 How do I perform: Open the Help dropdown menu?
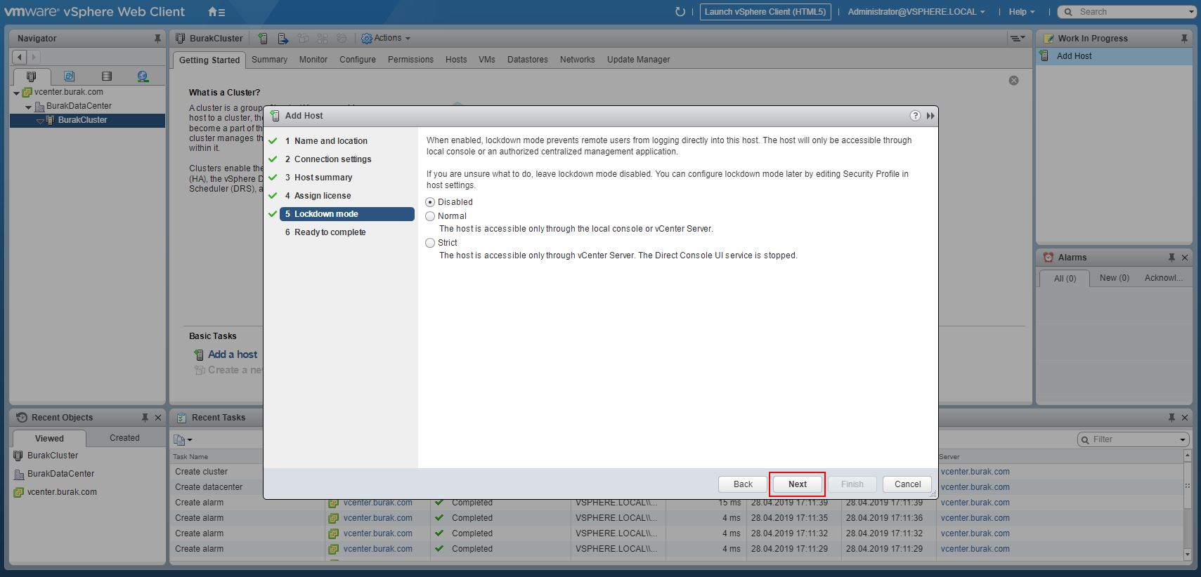point(1022,12)
